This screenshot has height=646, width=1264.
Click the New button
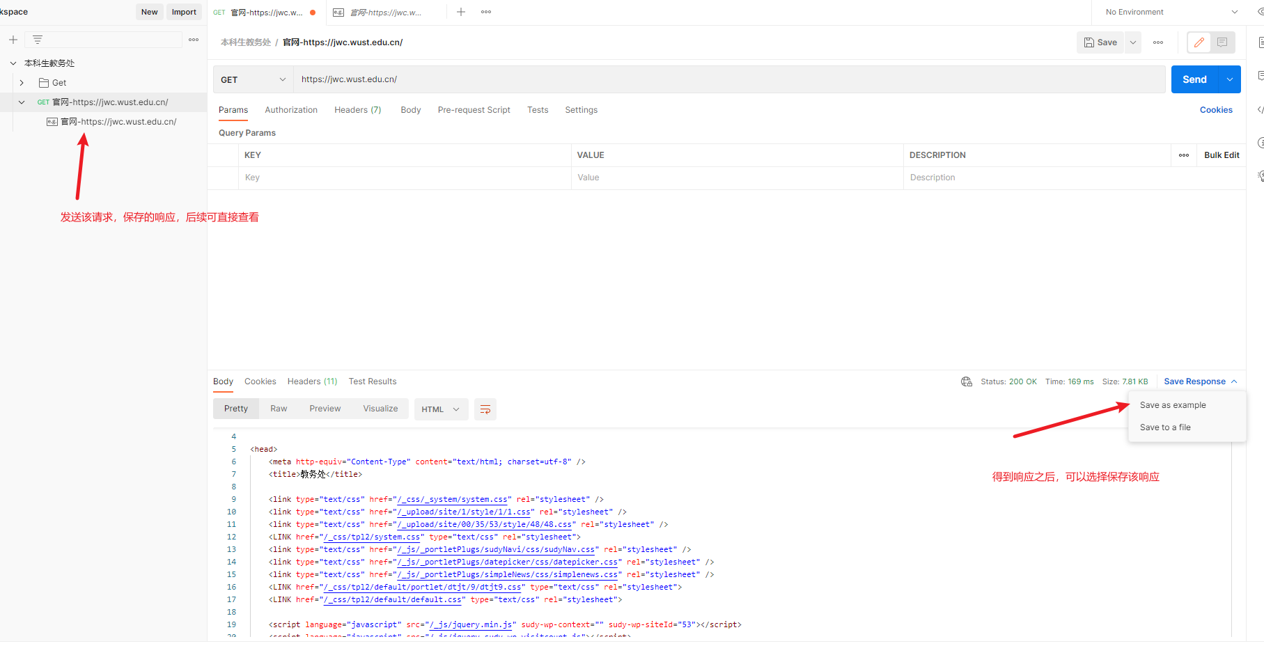click(150, 12)
